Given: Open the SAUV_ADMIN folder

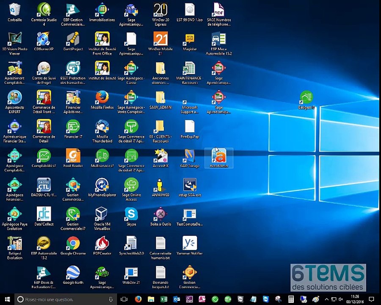Looking at the screenshot, I should coord(160,100).
